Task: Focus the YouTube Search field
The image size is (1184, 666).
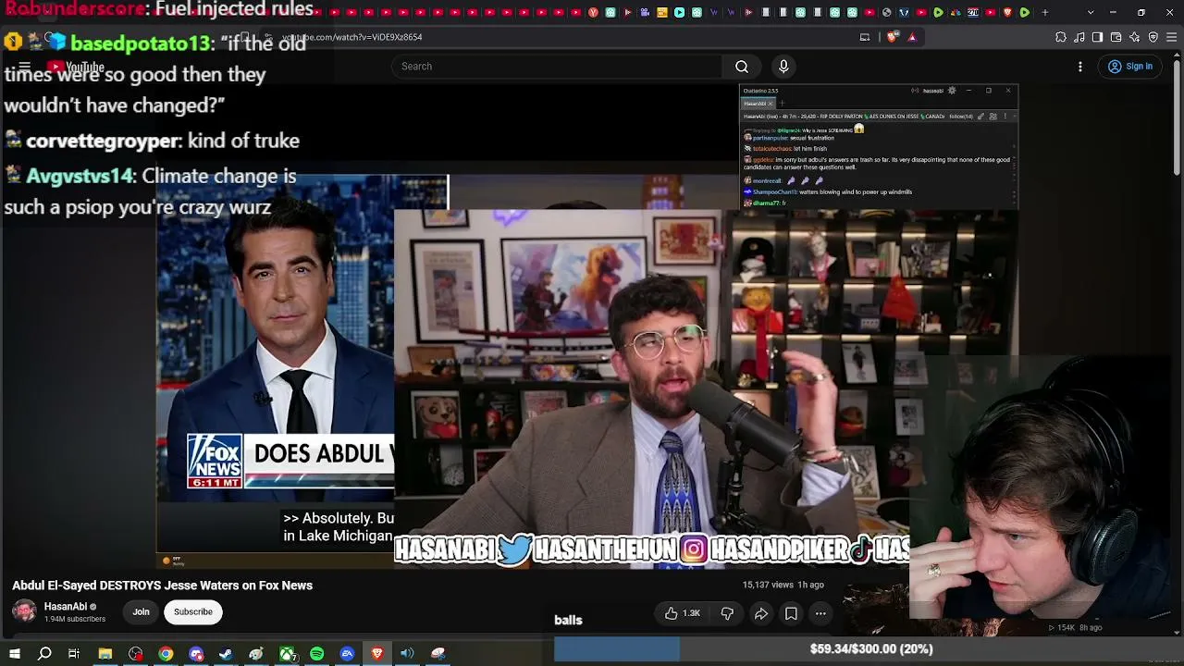Action: (557, 67)
